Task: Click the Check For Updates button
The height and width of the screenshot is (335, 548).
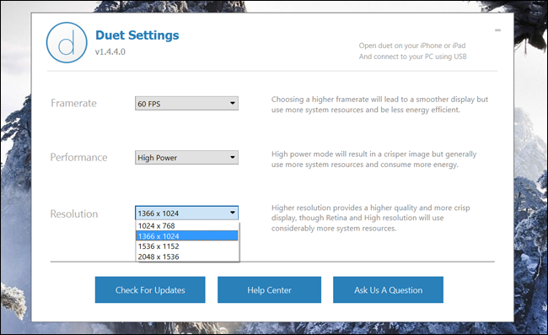Action: click(150, 290)
